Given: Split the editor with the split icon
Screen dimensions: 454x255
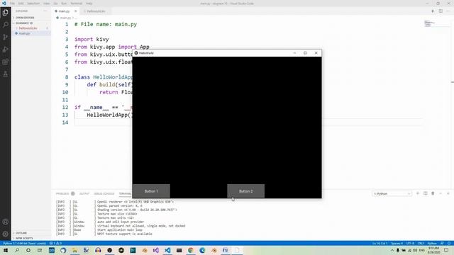Looking at the screenshot, I should 441,11.
